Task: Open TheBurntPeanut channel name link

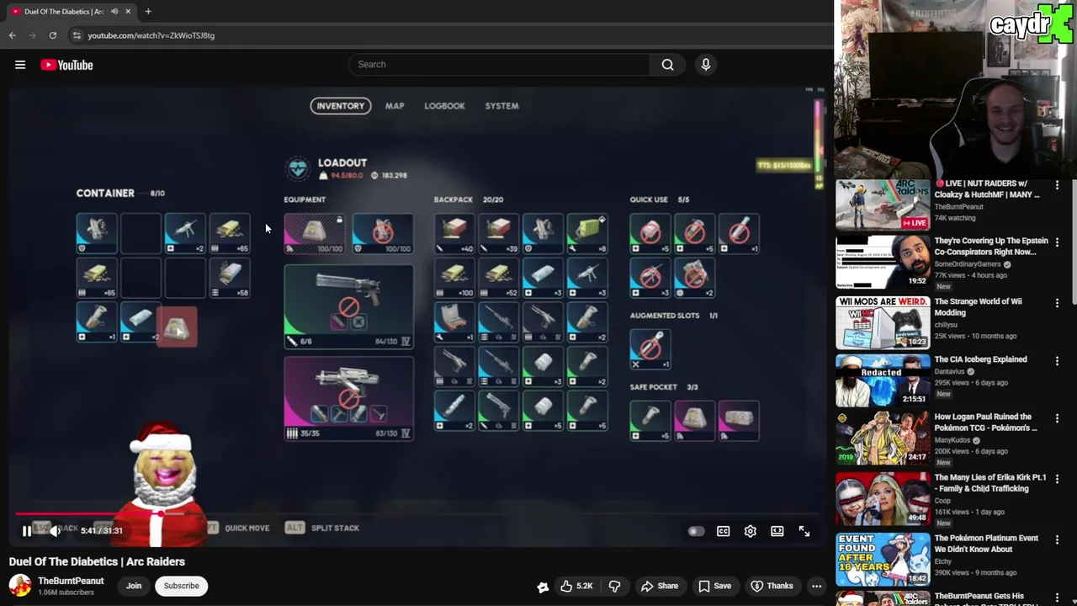Action: [71, 581]
